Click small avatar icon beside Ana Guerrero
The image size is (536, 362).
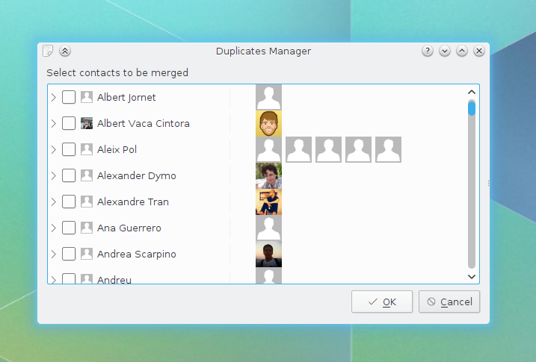pos(87,228)
